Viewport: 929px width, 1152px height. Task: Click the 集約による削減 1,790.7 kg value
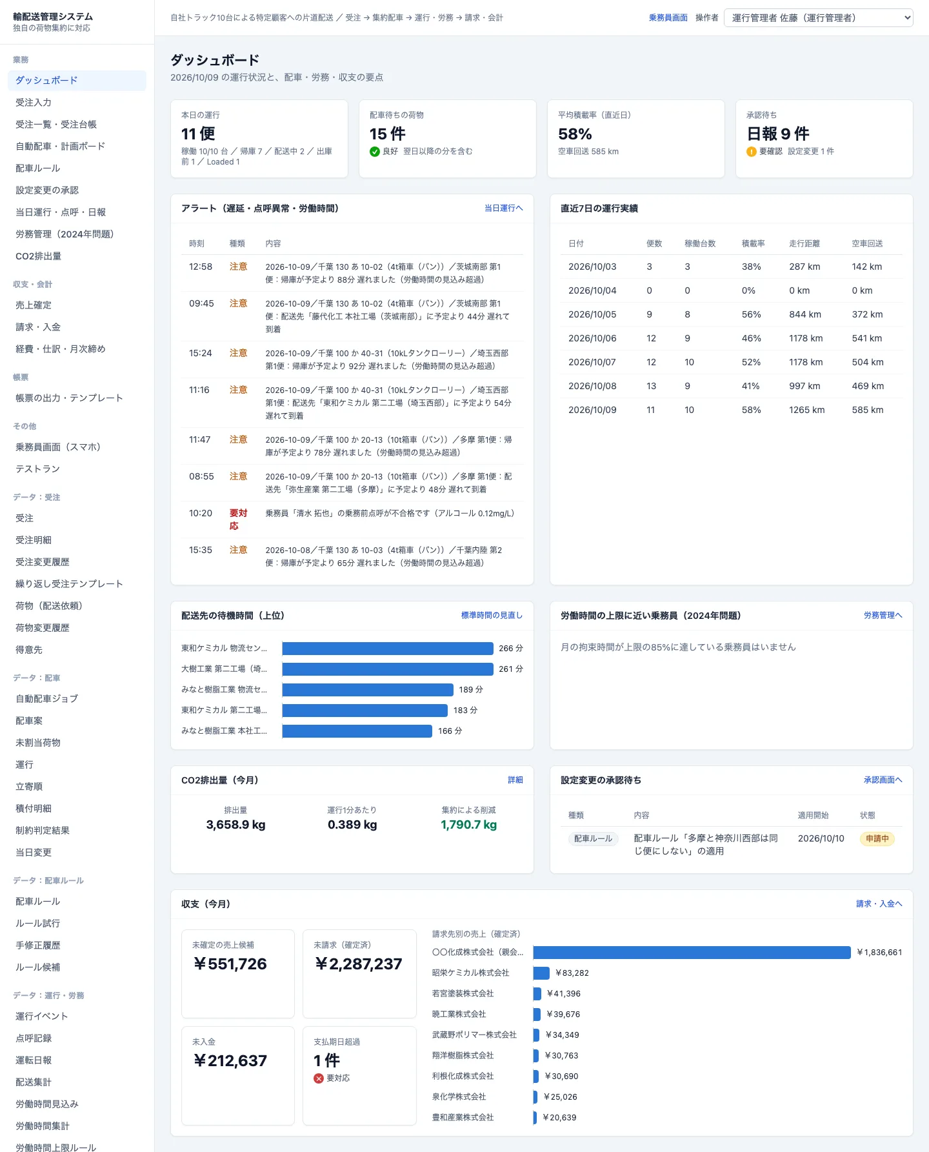coord(469,825)
